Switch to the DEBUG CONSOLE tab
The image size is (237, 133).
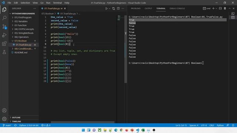[x=177, y=8]
